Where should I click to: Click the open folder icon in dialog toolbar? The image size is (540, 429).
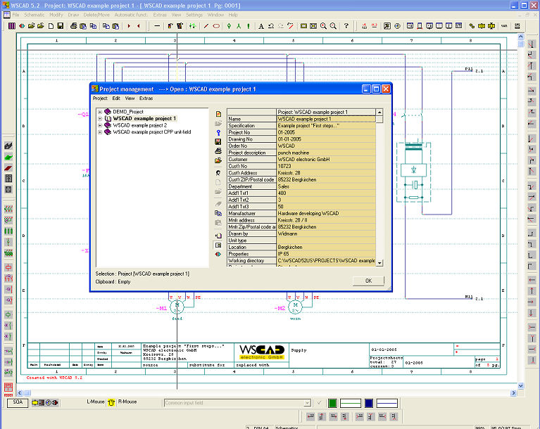pos(218,160)
